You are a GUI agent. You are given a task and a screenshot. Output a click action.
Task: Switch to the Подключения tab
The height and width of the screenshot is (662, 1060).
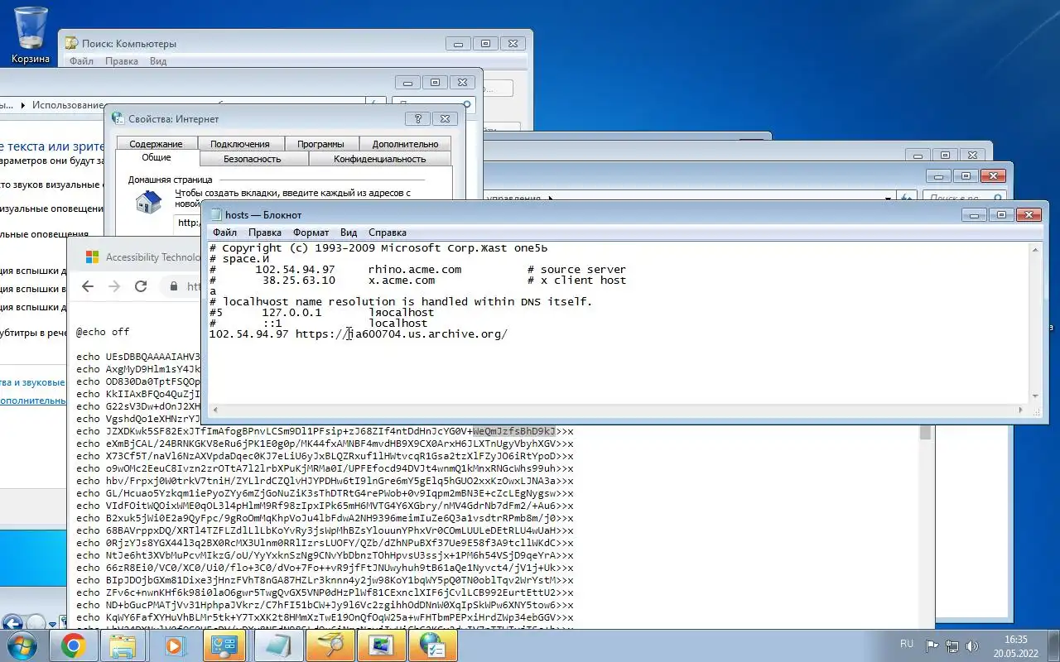(x=239, y=143)
